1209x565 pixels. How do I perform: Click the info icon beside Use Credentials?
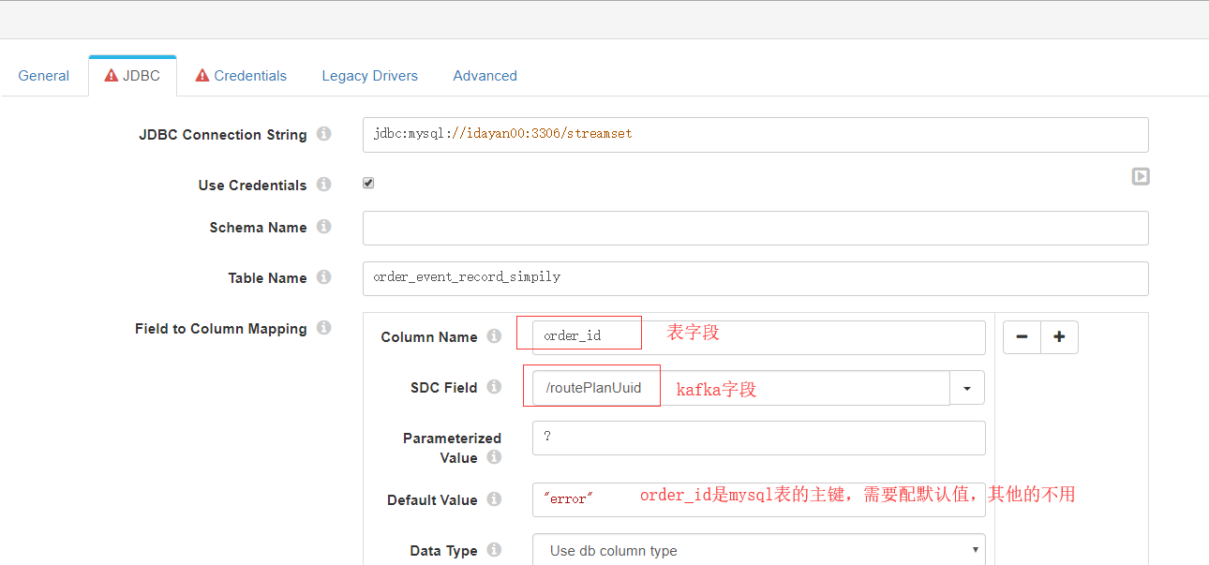[323, 185]
